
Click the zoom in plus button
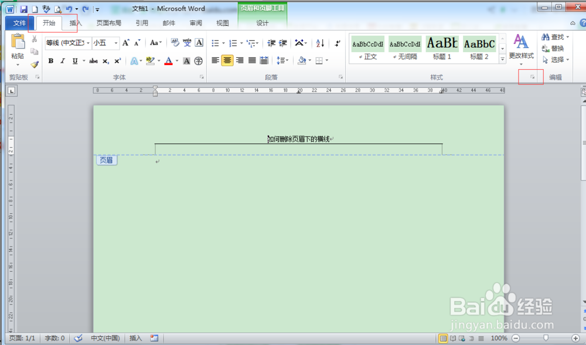(x=575, y=339)
